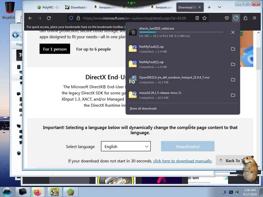Open the extensions puzzle icon
Viewport: 263px width, 197px height.
pyautogui.click(x=245, y=18)
